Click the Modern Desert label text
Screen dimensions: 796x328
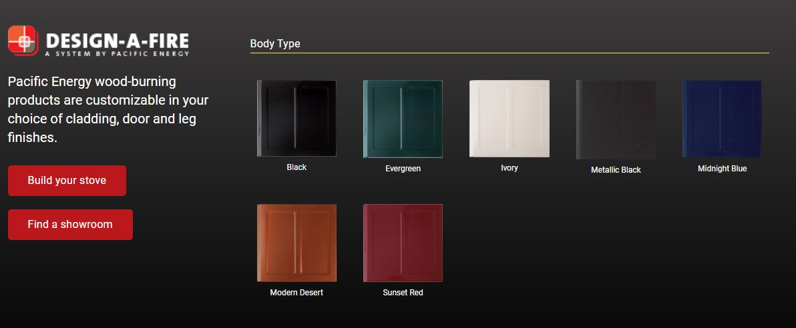click(x=296, y=293)
